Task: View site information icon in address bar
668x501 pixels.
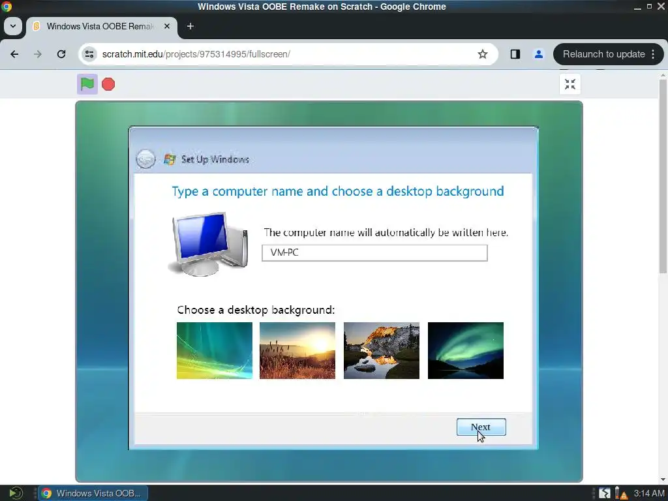Action: click(89, 54)
